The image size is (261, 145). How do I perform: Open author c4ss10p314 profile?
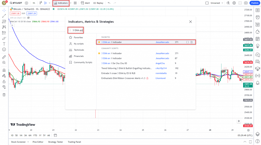[x=161, y=68]
